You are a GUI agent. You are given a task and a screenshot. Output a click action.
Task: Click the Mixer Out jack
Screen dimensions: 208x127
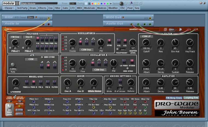[x=145, y=102]
